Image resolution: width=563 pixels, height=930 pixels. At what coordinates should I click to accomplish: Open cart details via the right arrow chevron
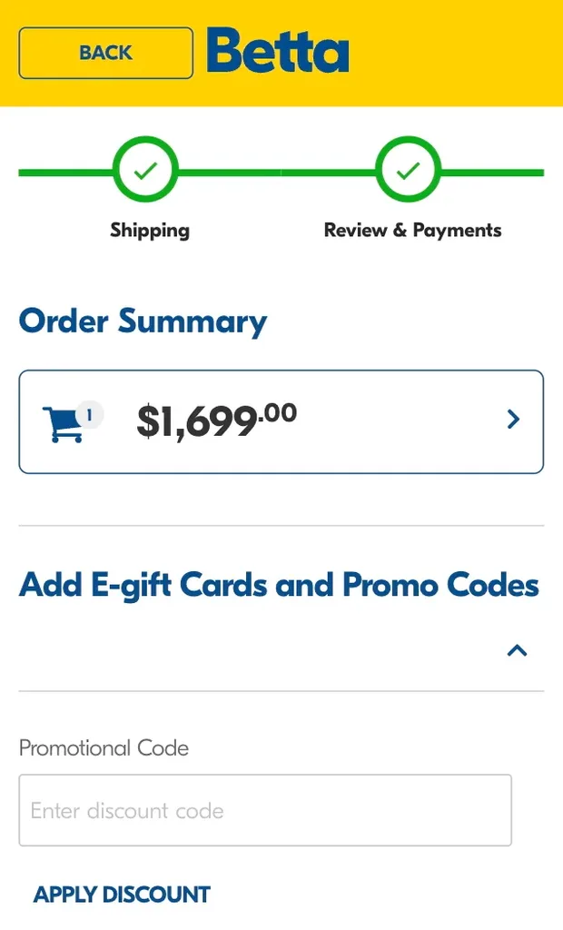pyautogui.click(x=514, y=420)
